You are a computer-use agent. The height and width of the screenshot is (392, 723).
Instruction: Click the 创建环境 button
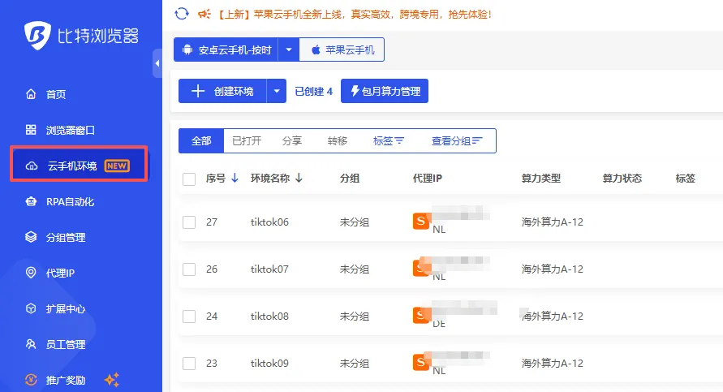point(222,91)
